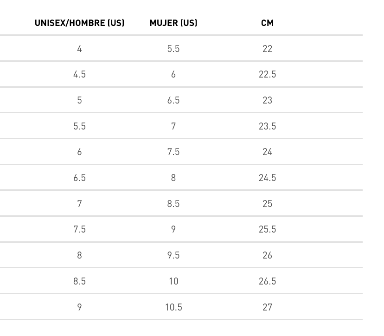
Task: Select Mujer size 10.5
Action: pos(173,307)
